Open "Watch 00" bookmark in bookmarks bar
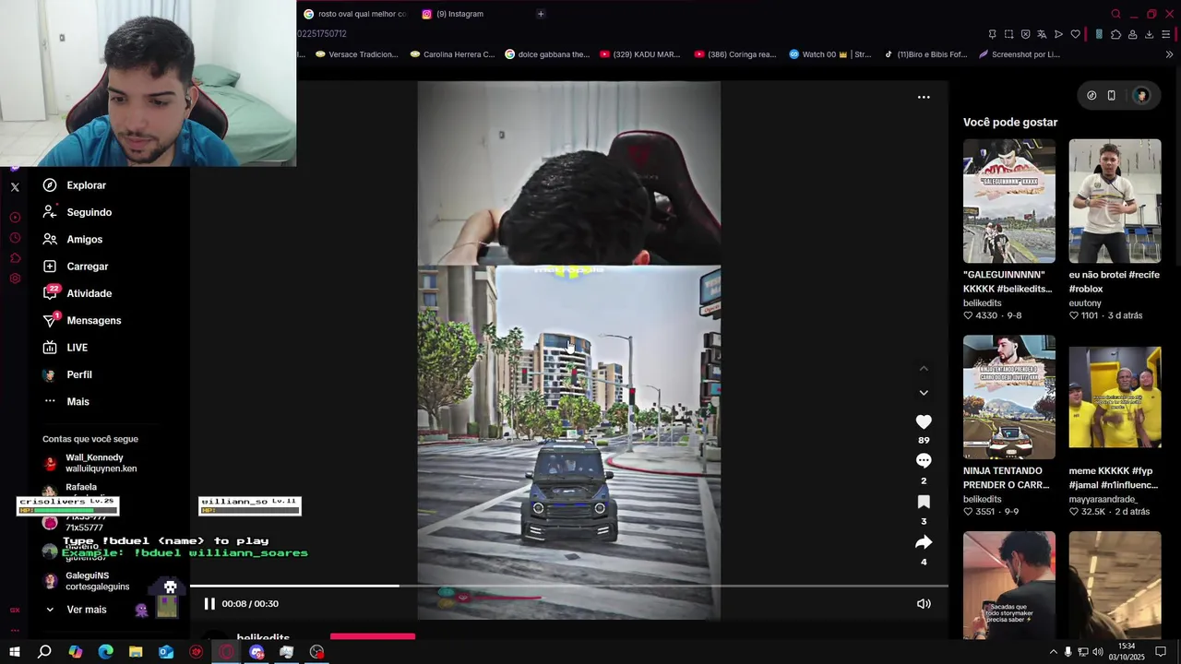This screenshot has height=664, width=1181. tap(830, 54)
